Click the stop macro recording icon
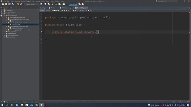191x107 pixels. (x=88, y=11)
